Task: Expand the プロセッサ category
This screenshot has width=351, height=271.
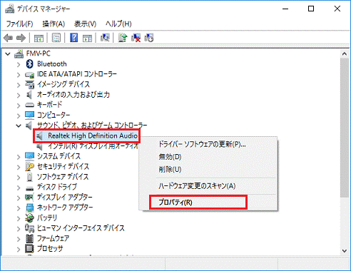Action: [19, 249]
